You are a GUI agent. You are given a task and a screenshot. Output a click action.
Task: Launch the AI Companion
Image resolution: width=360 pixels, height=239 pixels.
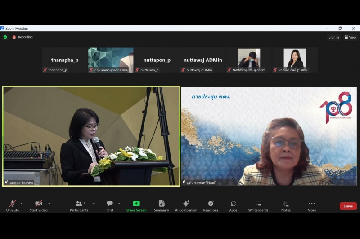[x=186, y=205]
